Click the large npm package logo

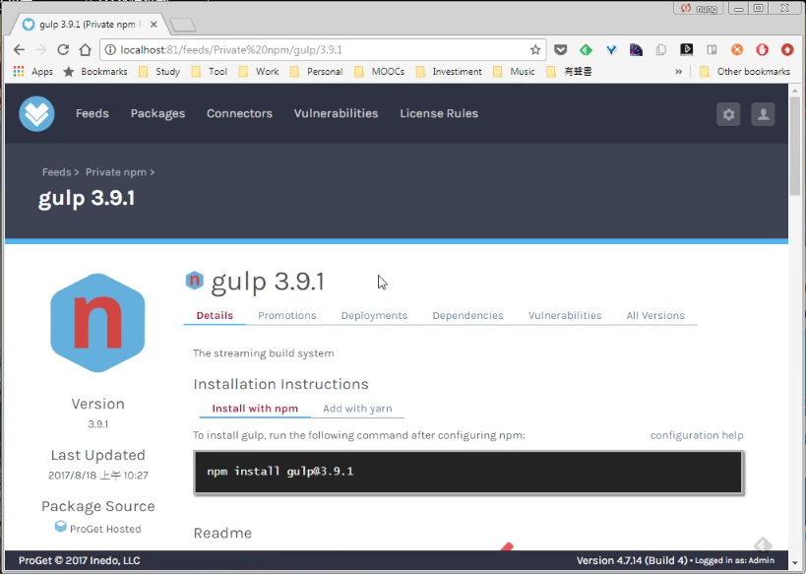click(97, 323)
